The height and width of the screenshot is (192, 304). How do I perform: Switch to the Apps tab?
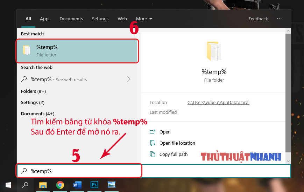point(45,19)
